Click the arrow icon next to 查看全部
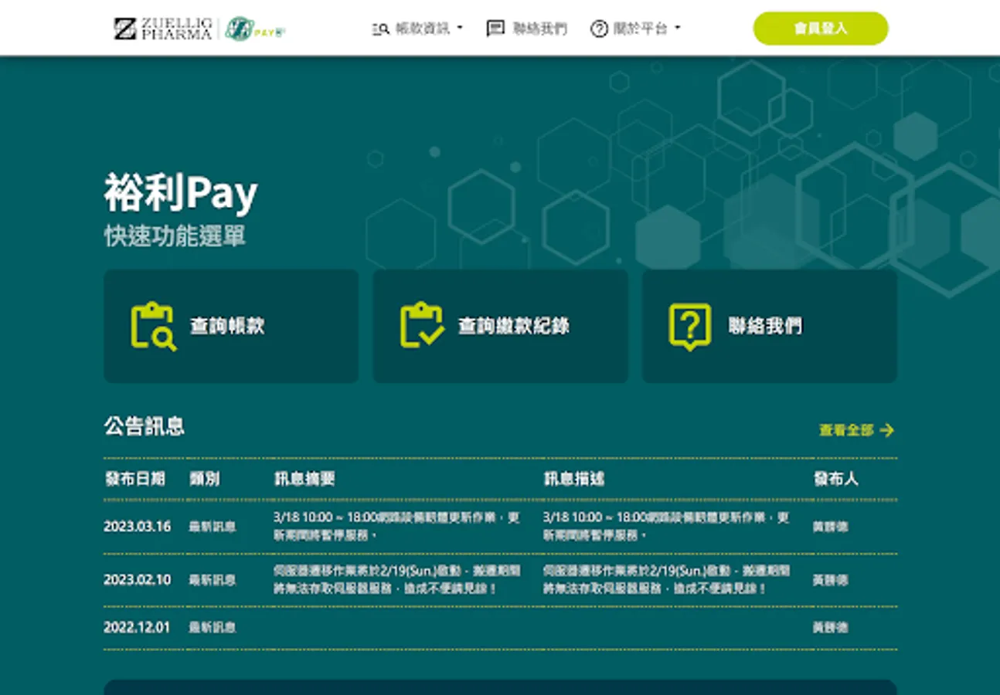Screen dimensions: 1000x695 coord(887,430)
